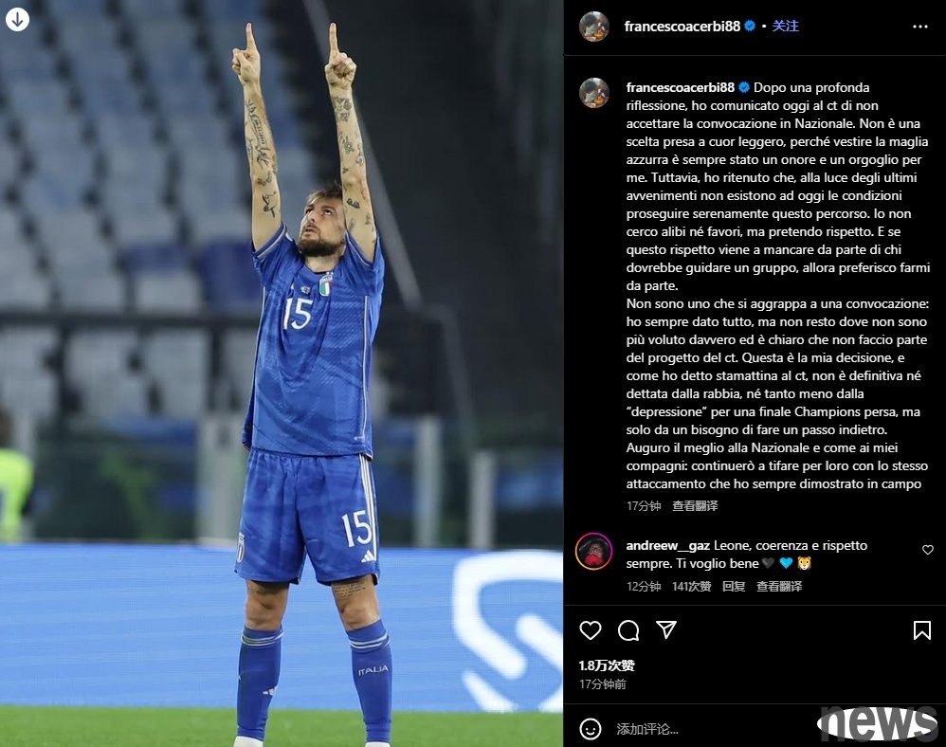Open andreew__gaz username link
The width and height of the screenshot is (946, 747).
pyautogui.click(x=668, y=545)
